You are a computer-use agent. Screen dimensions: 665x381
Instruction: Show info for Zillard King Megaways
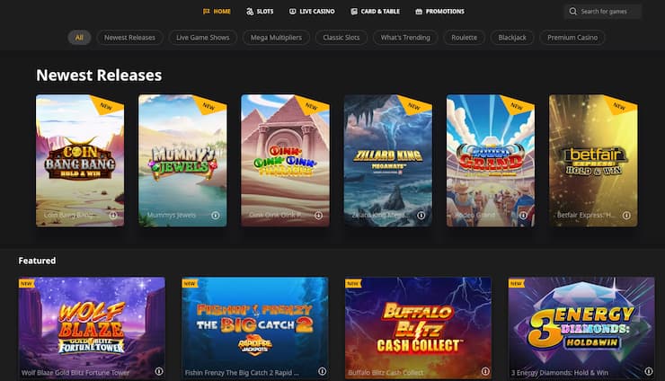pos(421,216)
